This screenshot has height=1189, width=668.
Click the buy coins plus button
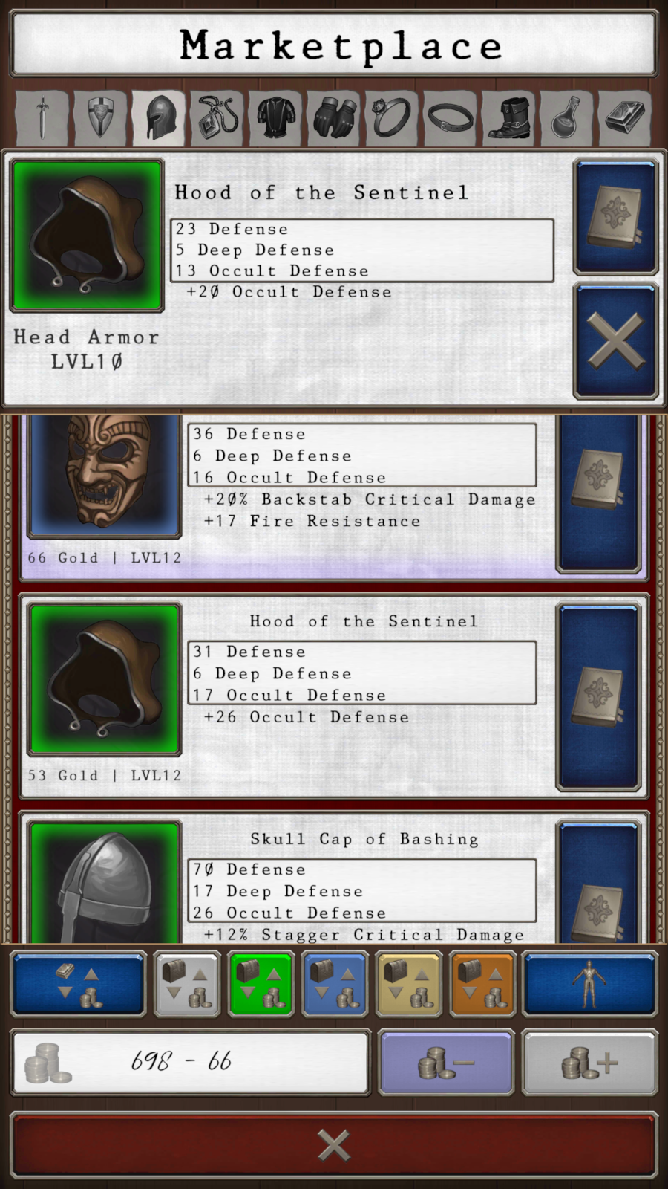pyautogui.click(x=590, y=1063)
